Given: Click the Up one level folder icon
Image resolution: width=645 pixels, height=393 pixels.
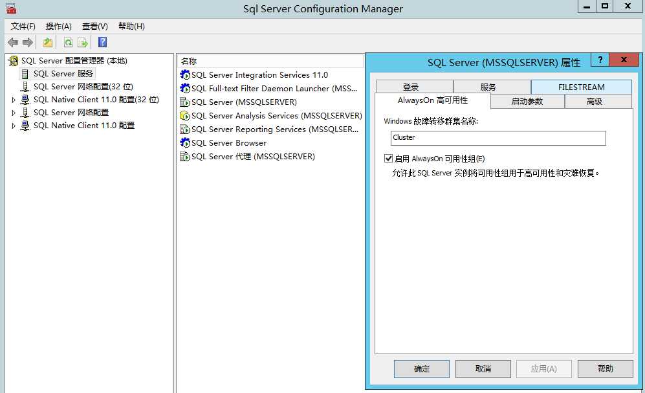Looking at the screenshot, I should [48, 42].
